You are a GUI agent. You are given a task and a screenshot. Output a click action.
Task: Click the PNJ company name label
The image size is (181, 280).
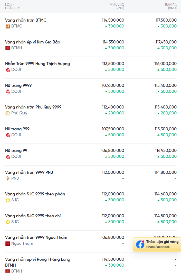click(x=15, y=178)
